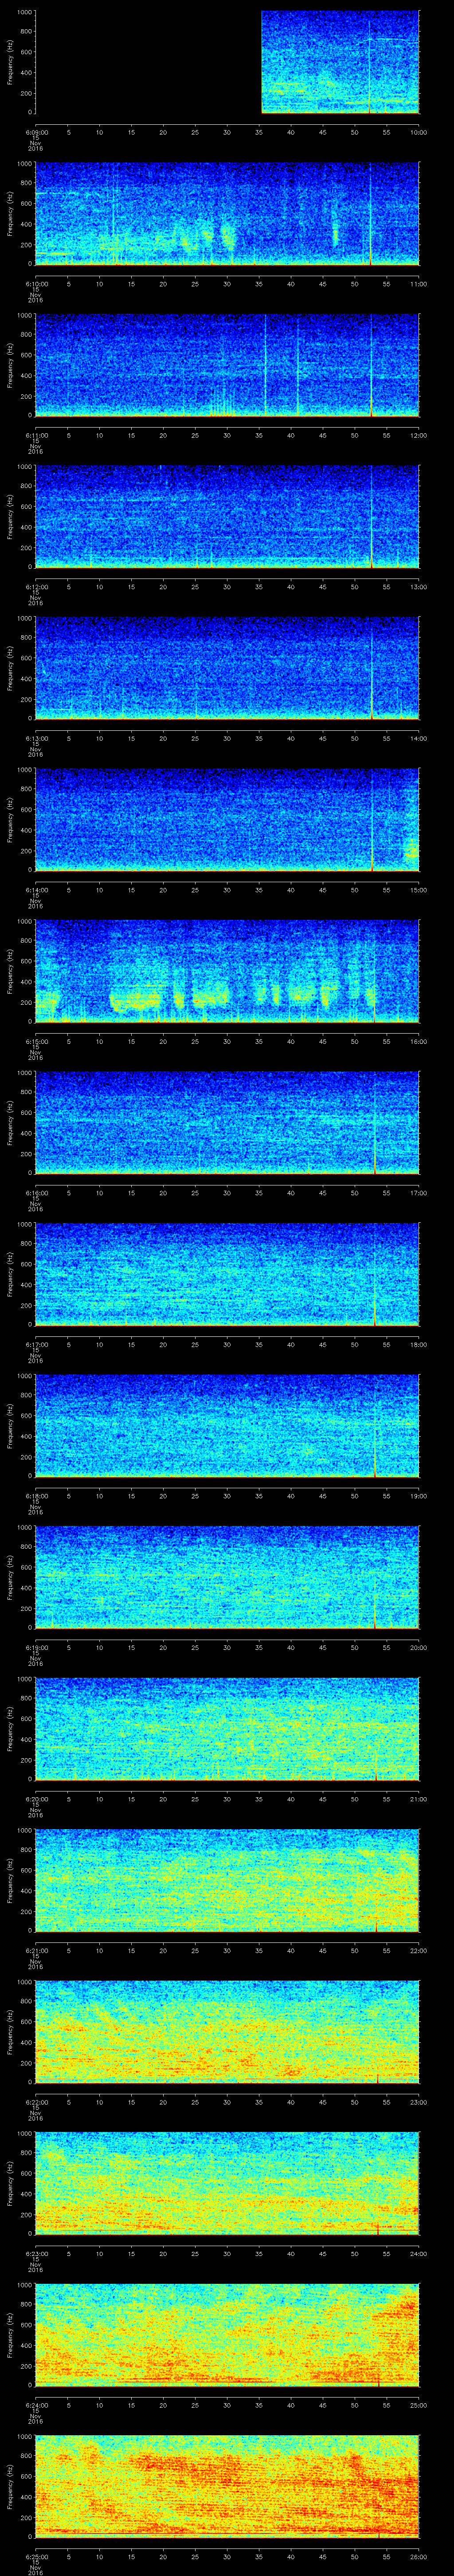Click "Frequency (Hz)" label of the 6:15:00 plot

[10, 971]
